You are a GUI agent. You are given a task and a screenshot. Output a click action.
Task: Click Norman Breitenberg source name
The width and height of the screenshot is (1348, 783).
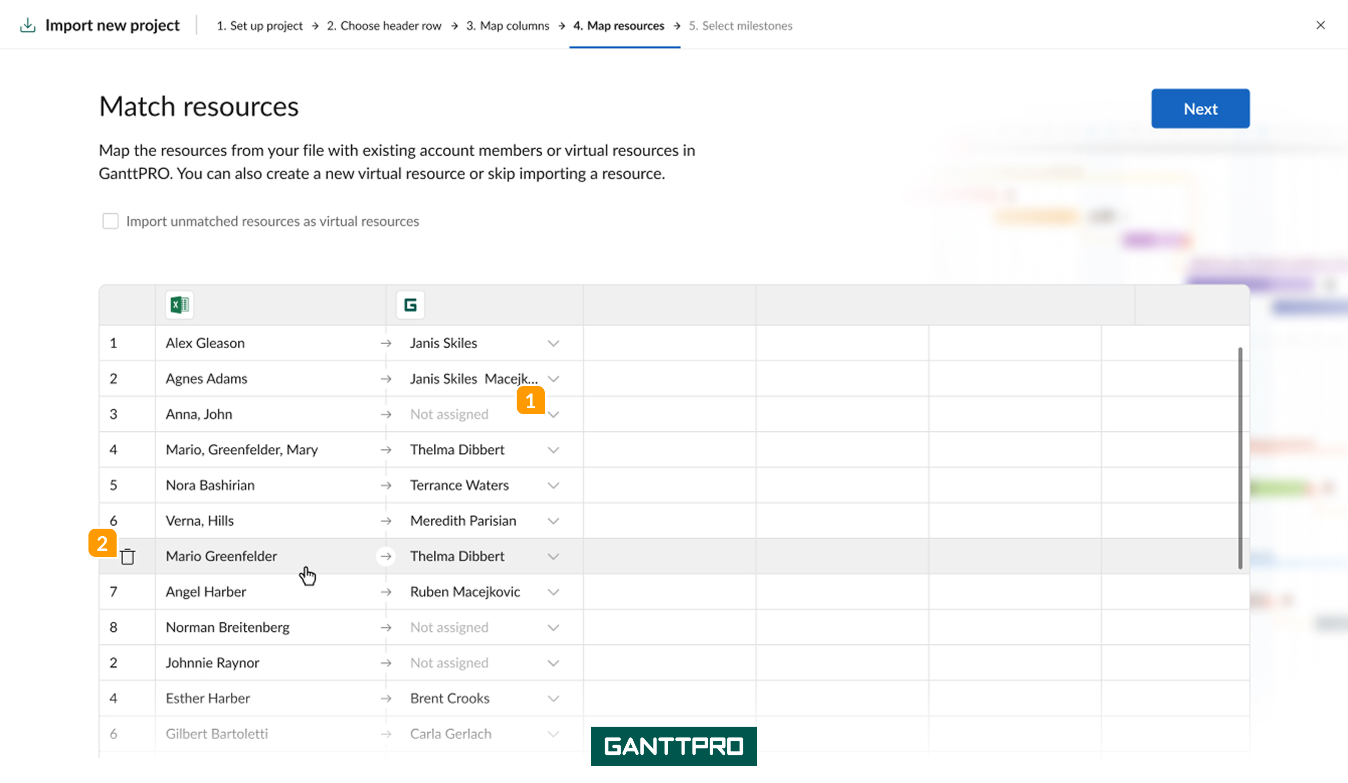227,627
